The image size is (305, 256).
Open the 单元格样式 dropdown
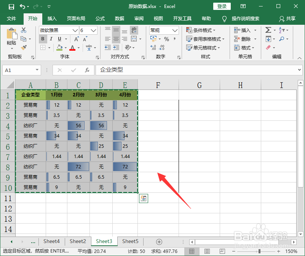[x=203, y=48]
